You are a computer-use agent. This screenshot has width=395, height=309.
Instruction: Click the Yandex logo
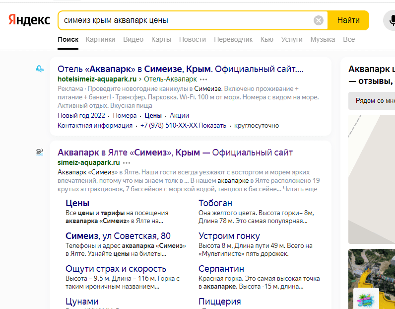click(x=29, y=20)
